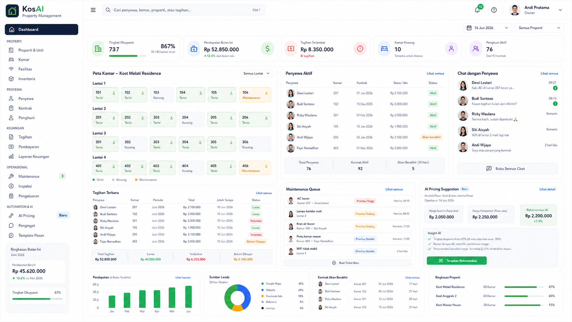Click the Penghuni Aktif people icon

tap(476, 49)
